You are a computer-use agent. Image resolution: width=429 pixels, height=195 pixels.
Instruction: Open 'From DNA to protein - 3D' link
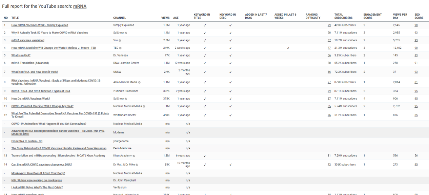pos(27,141)
